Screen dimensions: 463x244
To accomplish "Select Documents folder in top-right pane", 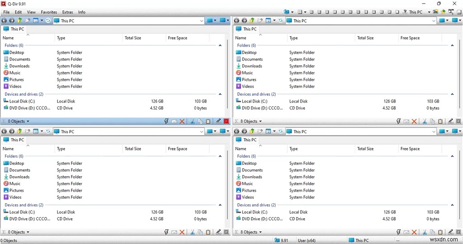I will pyautogui.click(x=249, y=59).
